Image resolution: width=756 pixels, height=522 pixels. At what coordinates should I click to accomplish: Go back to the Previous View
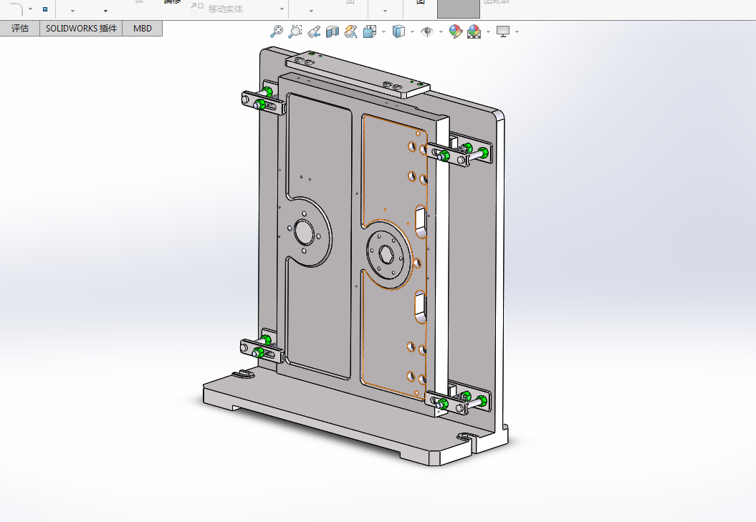tap(314, 32)
